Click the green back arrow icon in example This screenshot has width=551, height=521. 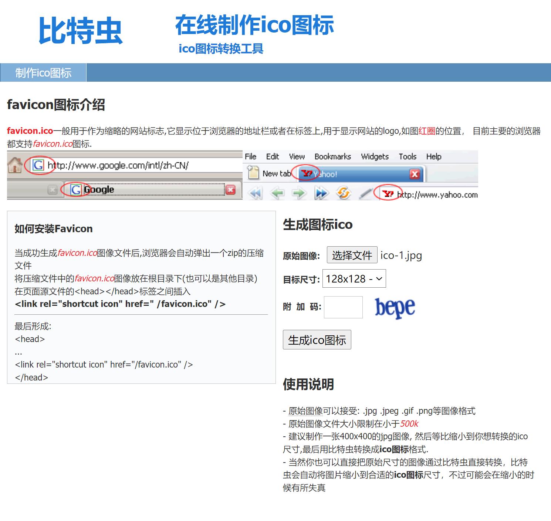point(277,193)
